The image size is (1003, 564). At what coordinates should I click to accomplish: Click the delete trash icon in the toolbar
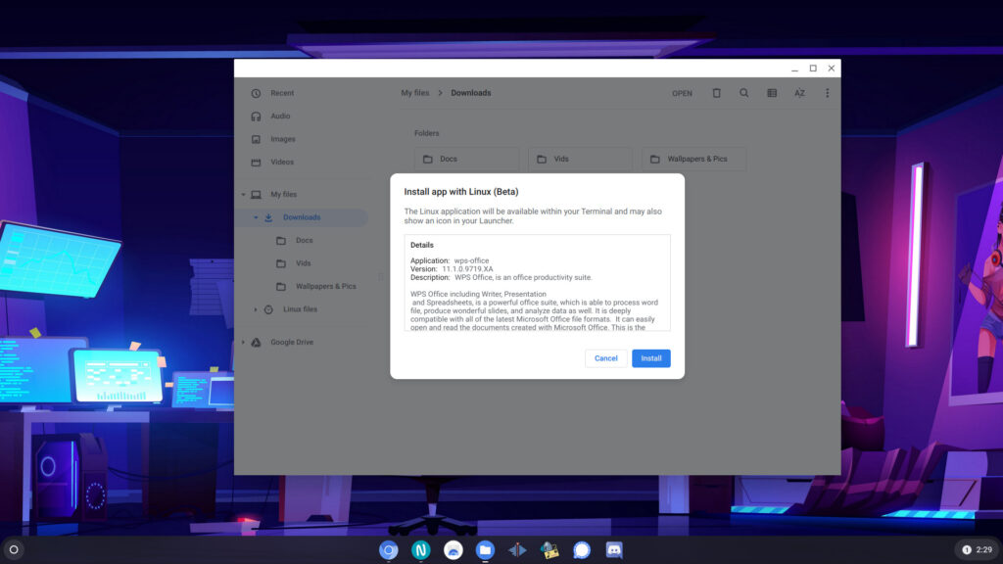(716, 93)
